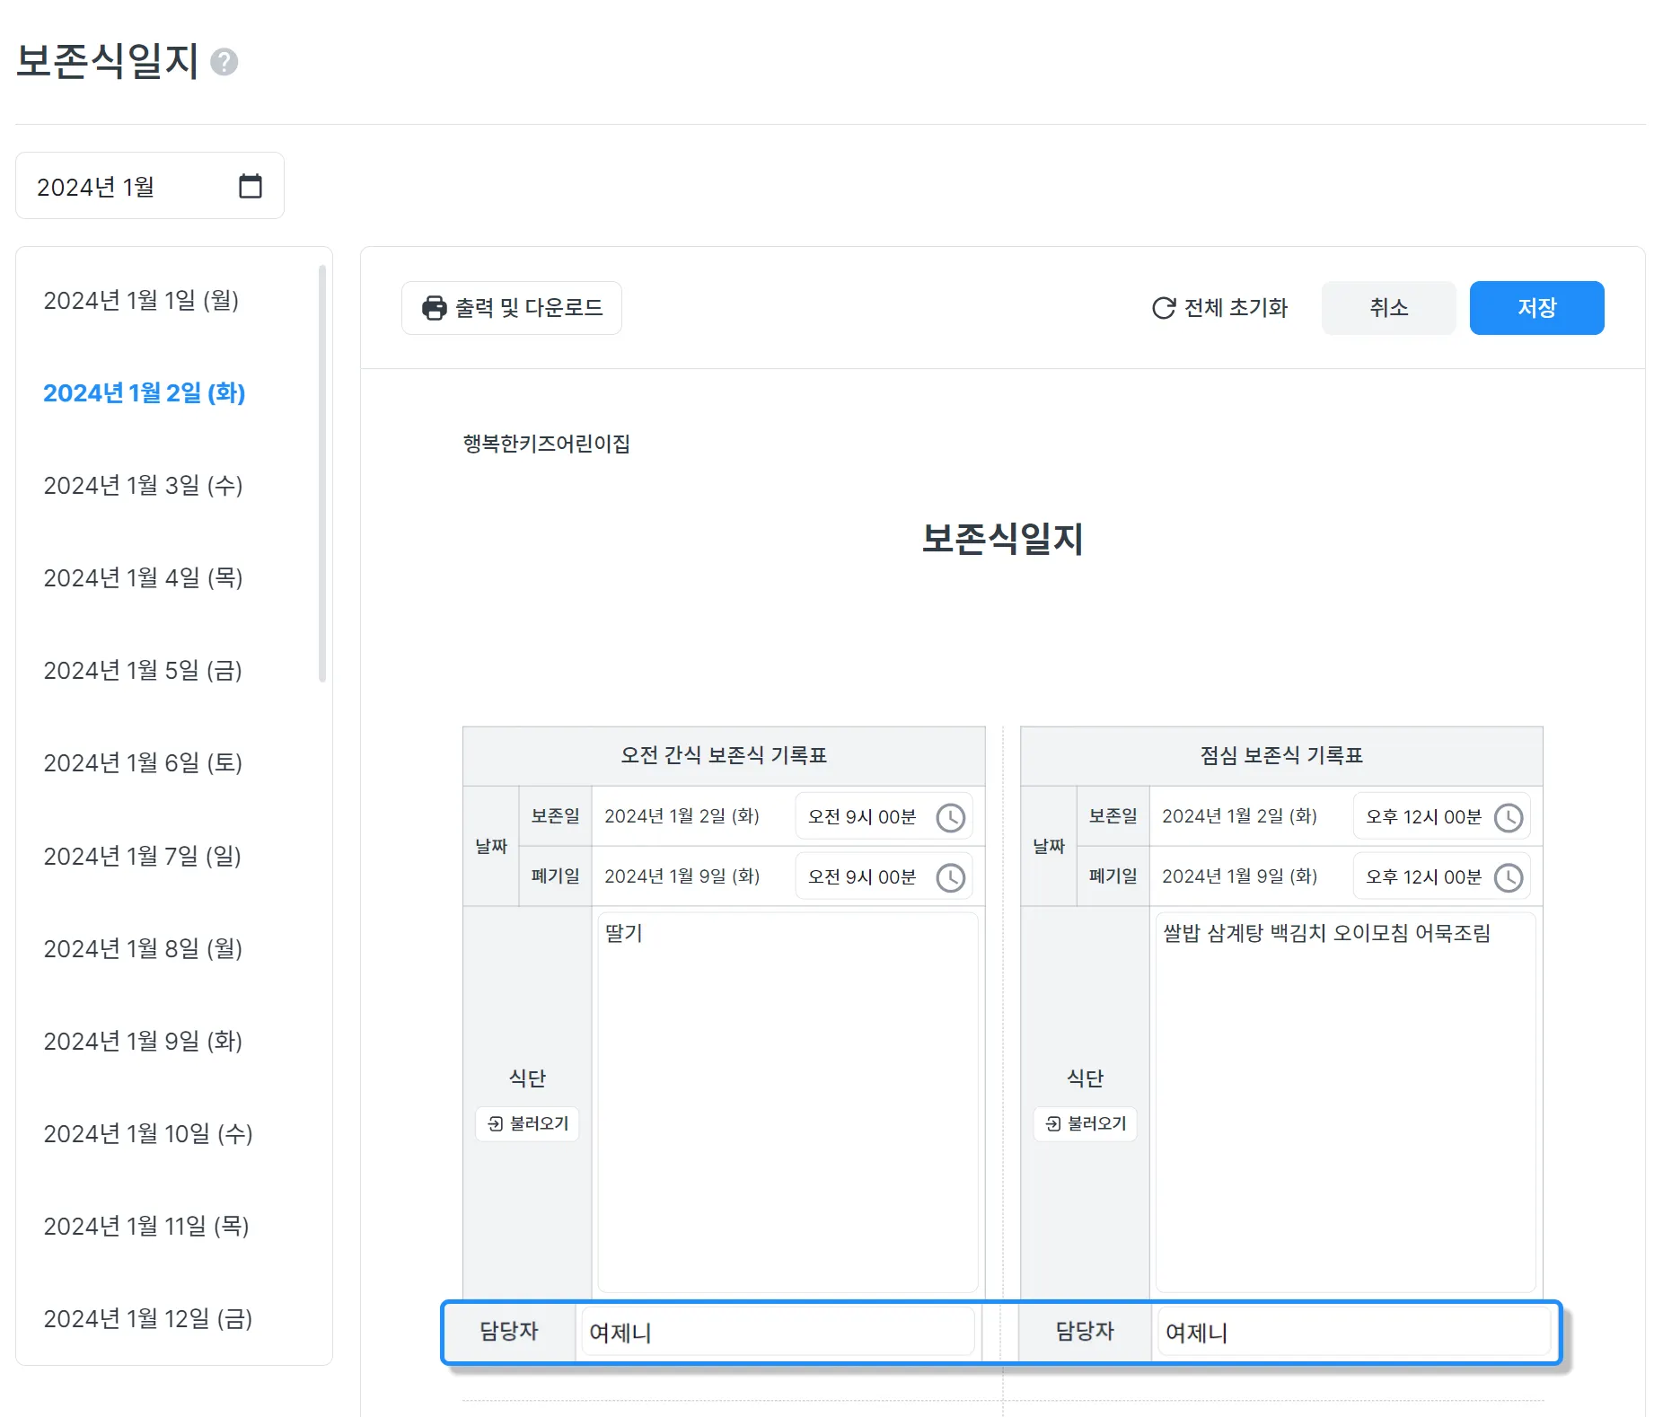Click the reset refresh arrow icon
Image resolution: width=1654 pixels, height=1417 pixels.
[x=1164, y=308]
